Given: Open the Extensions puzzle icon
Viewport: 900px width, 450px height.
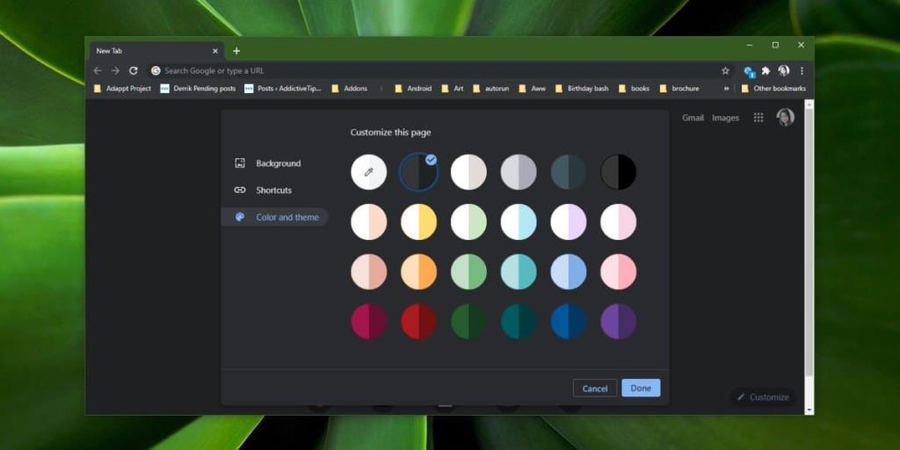Looking at the screenshot, I should (x=766, y=70).
